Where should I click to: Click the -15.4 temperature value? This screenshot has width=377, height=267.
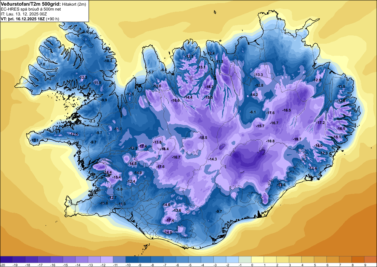click(116, 177)
